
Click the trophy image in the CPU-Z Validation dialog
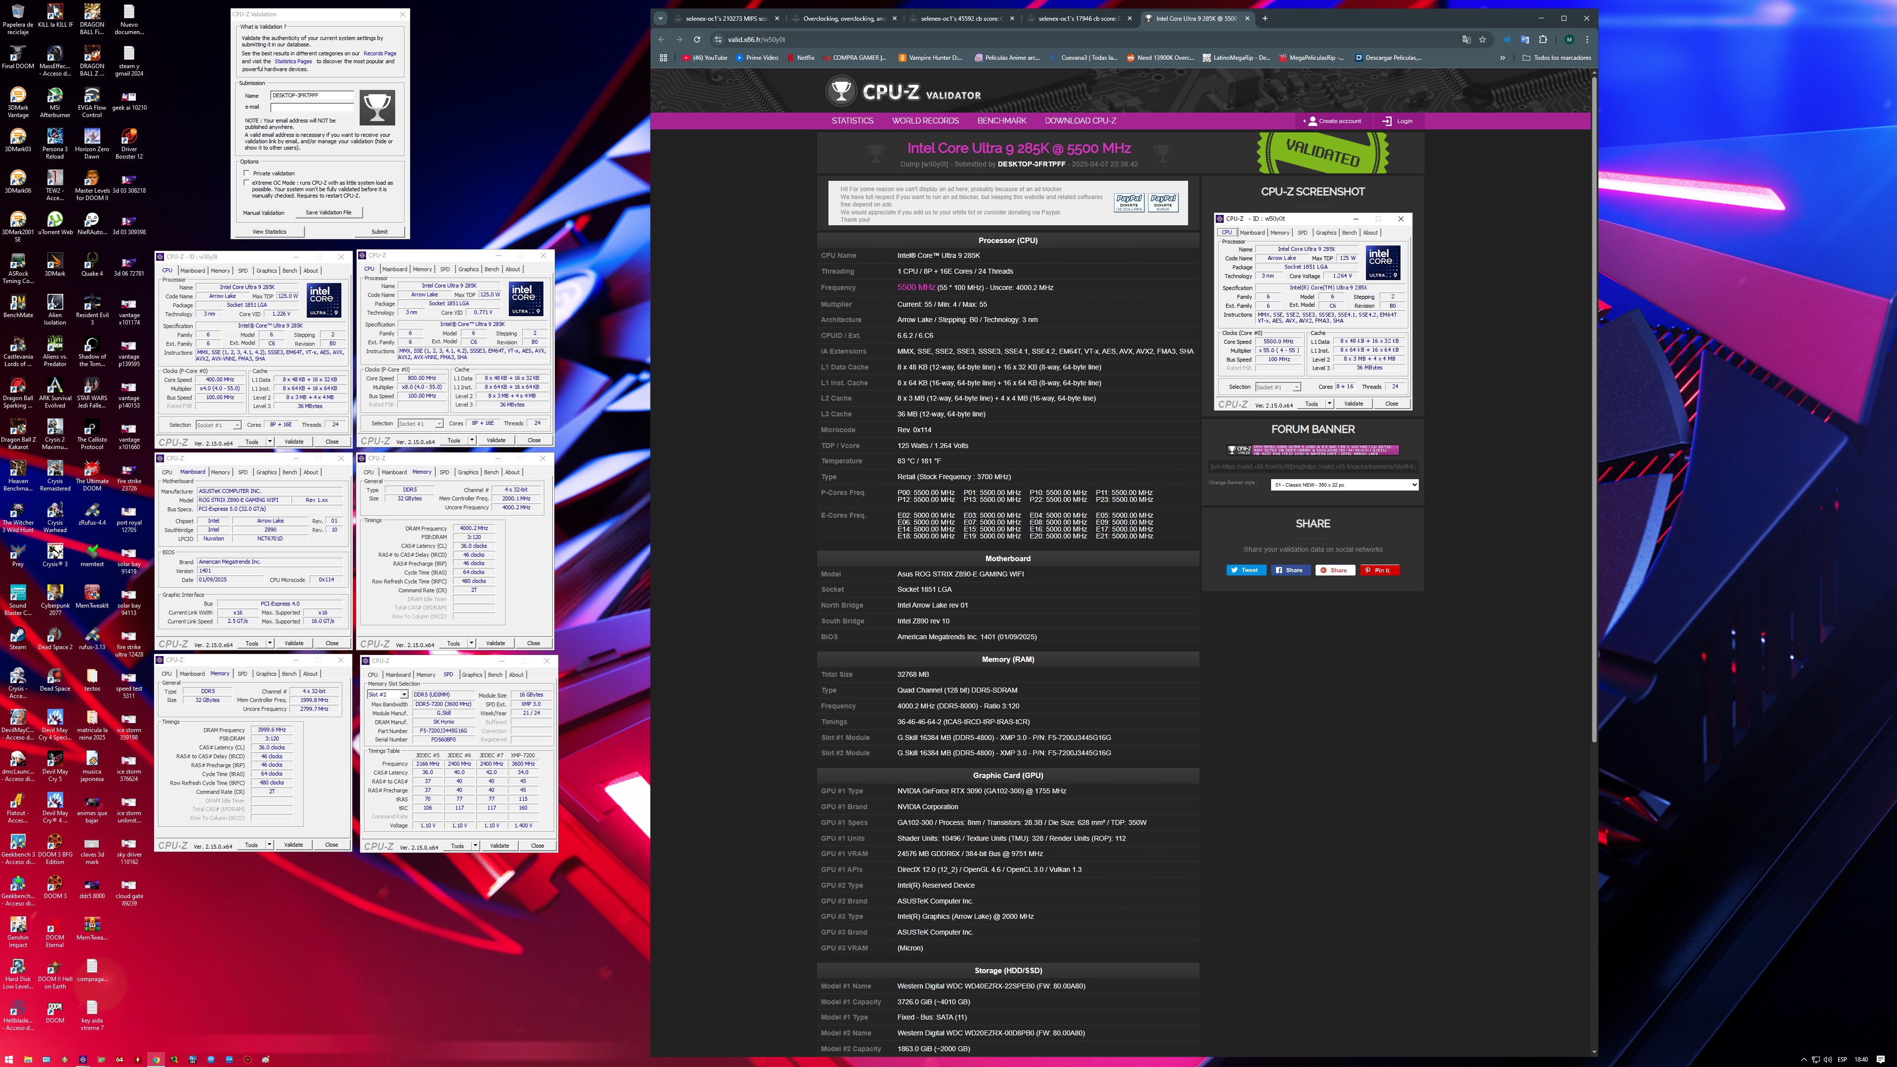[x=377, y=108]
